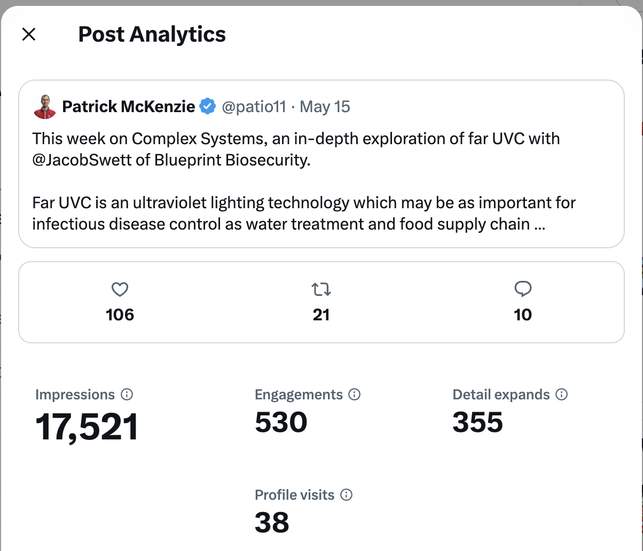Click the blue verified badge
The height and width of the screenshot is (551, 643).
click(207, 107)
